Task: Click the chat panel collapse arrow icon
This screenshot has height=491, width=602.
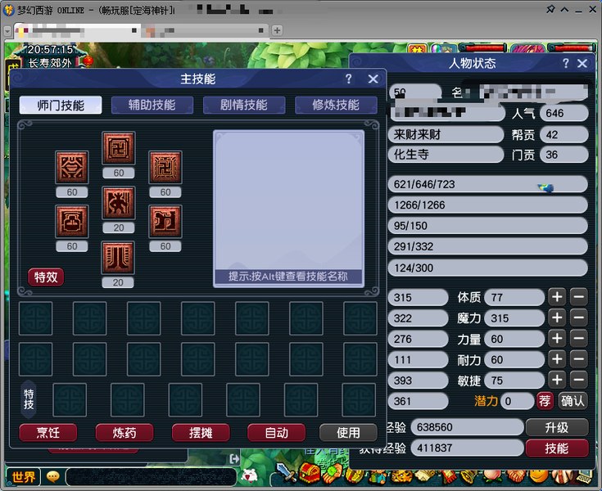Action: pos(233,458)
